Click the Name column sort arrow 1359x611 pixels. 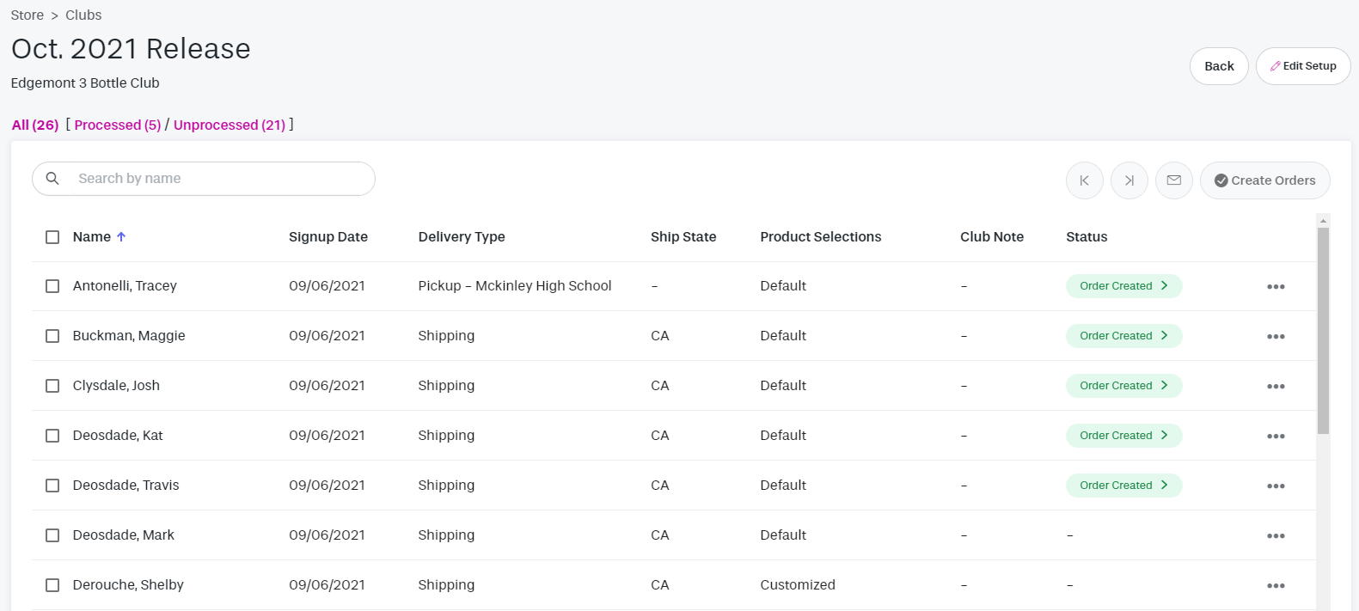pyautogui.click(x=121, y=237)
